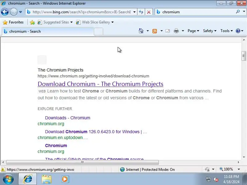This screenshot has height=185, width=247.
Task: Open Download Chromium - The Chromium Projects link
Action: [x=101, y=84]
